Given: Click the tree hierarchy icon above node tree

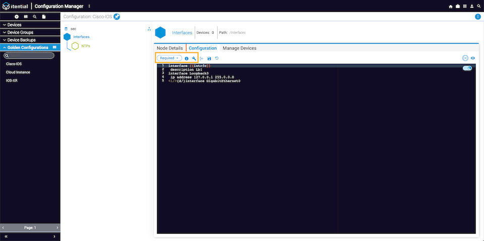Looking at the screenshot, I should tap(149, 29).
